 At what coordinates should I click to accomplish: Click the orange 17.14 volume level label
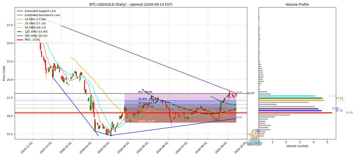[x=341, y=100]
